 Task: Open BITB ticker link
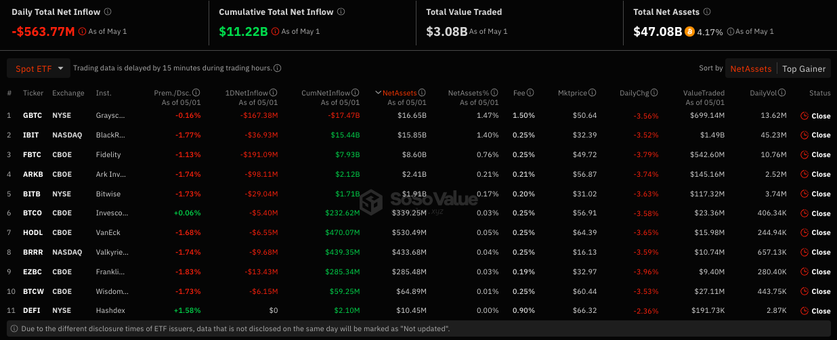click(x=32, y=194)
